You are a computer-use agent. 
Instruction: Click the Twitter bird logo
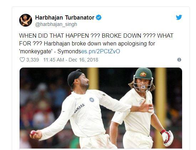[x=179, y=17]
